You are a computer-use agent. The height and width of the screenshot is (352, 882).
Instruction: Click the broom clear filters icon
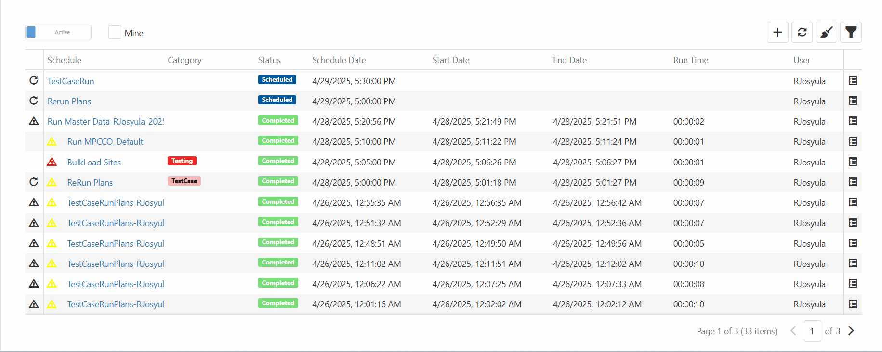(826, 32)
